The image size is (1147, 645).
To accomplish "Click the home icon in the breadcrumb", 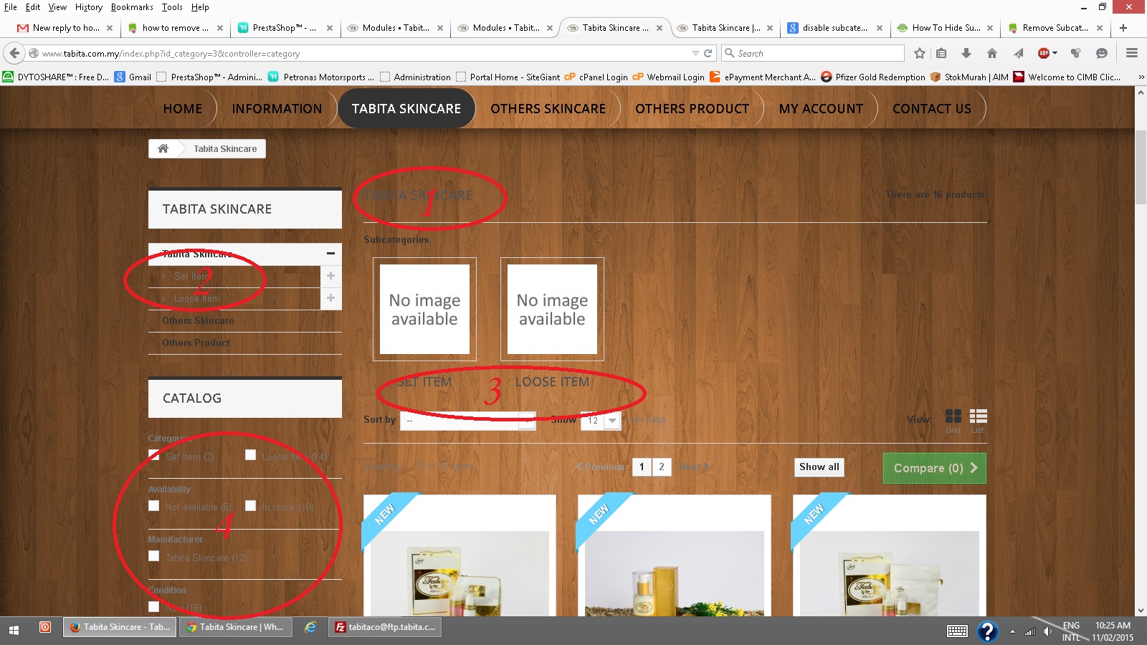I will [163, 148].
